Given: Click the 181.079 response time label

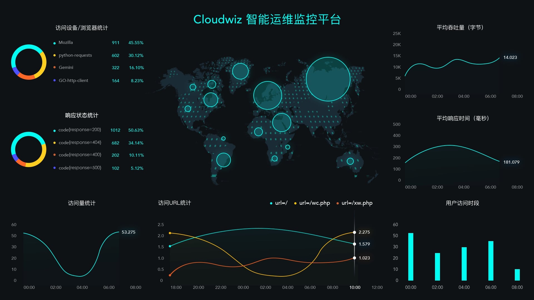Looking at the screenshot, I should (x=511, y=162).
